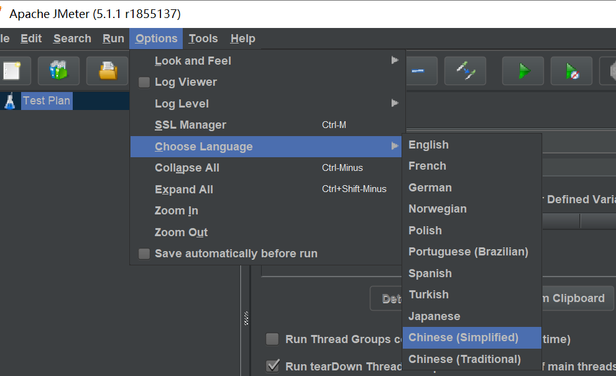Click the Open file folder toolbar icon
Screen dimensions: 616x376
click(108, 71)
